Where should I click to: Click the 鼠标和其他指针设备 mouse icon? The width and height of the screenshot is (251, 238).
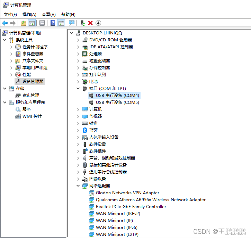pyautogui.click(x=85, y=165)
